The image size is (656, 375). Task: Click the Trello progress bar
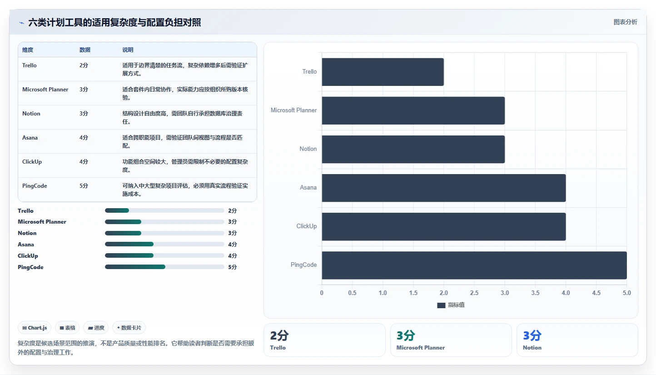pyautogui.click(x=164, y=210)
